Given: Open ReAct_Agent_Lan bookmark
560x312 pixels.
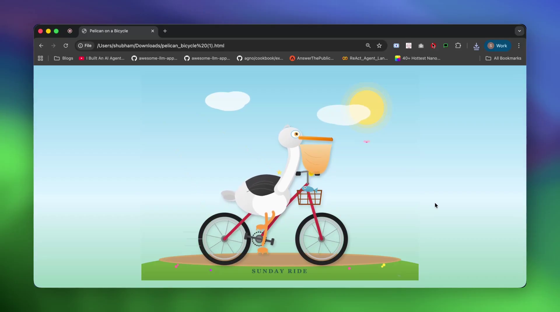Looking at the screenshot, I should [365, 58].
